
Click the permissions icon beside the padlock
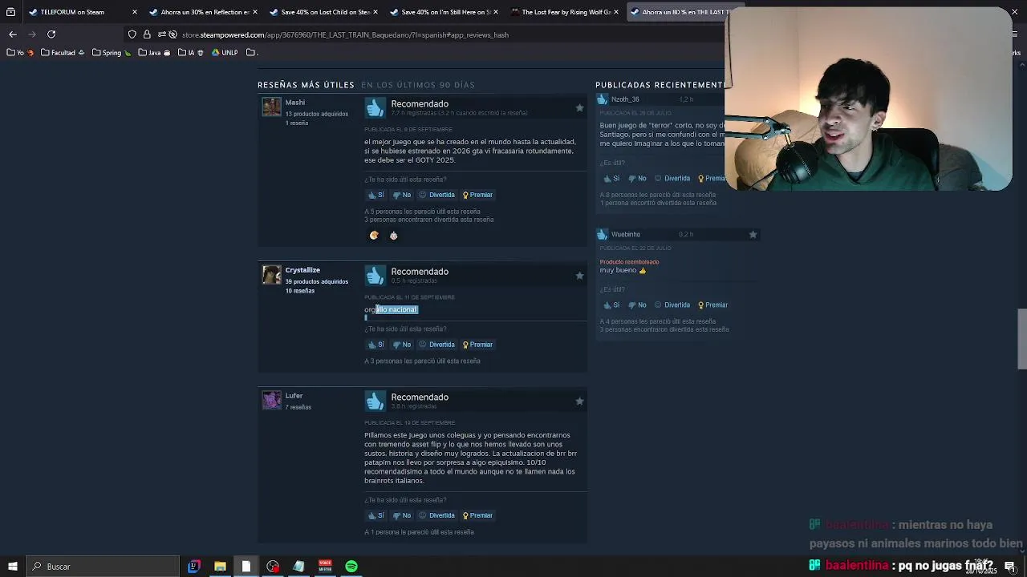click(161, 34)
